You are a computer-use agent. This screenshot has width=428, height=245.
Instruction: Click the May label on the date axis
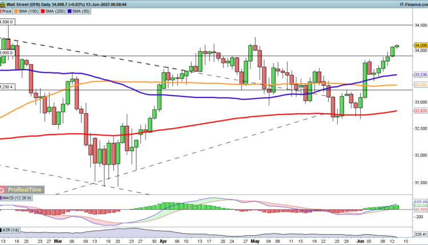tap(255, 241)
